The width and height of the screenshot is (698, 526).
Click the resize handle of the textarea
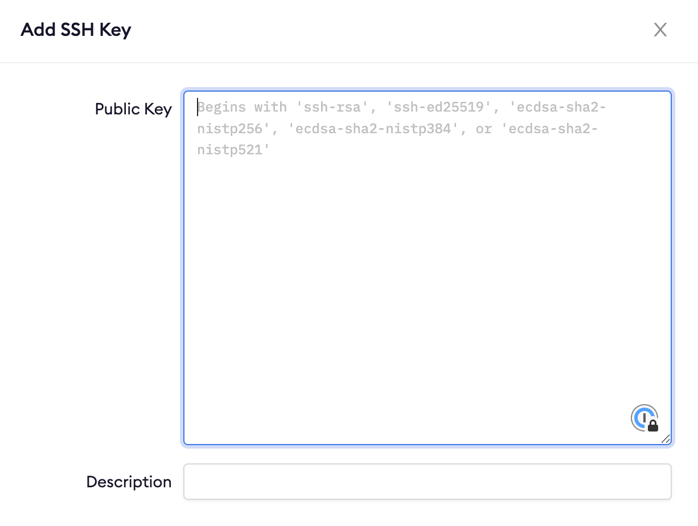[x=667, y=439]
